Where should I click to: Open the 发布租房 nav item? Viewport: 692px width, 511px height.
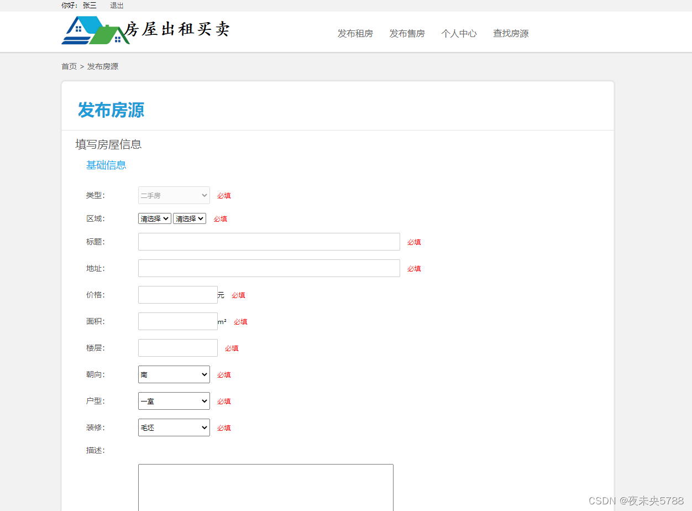tap(355, 34)
